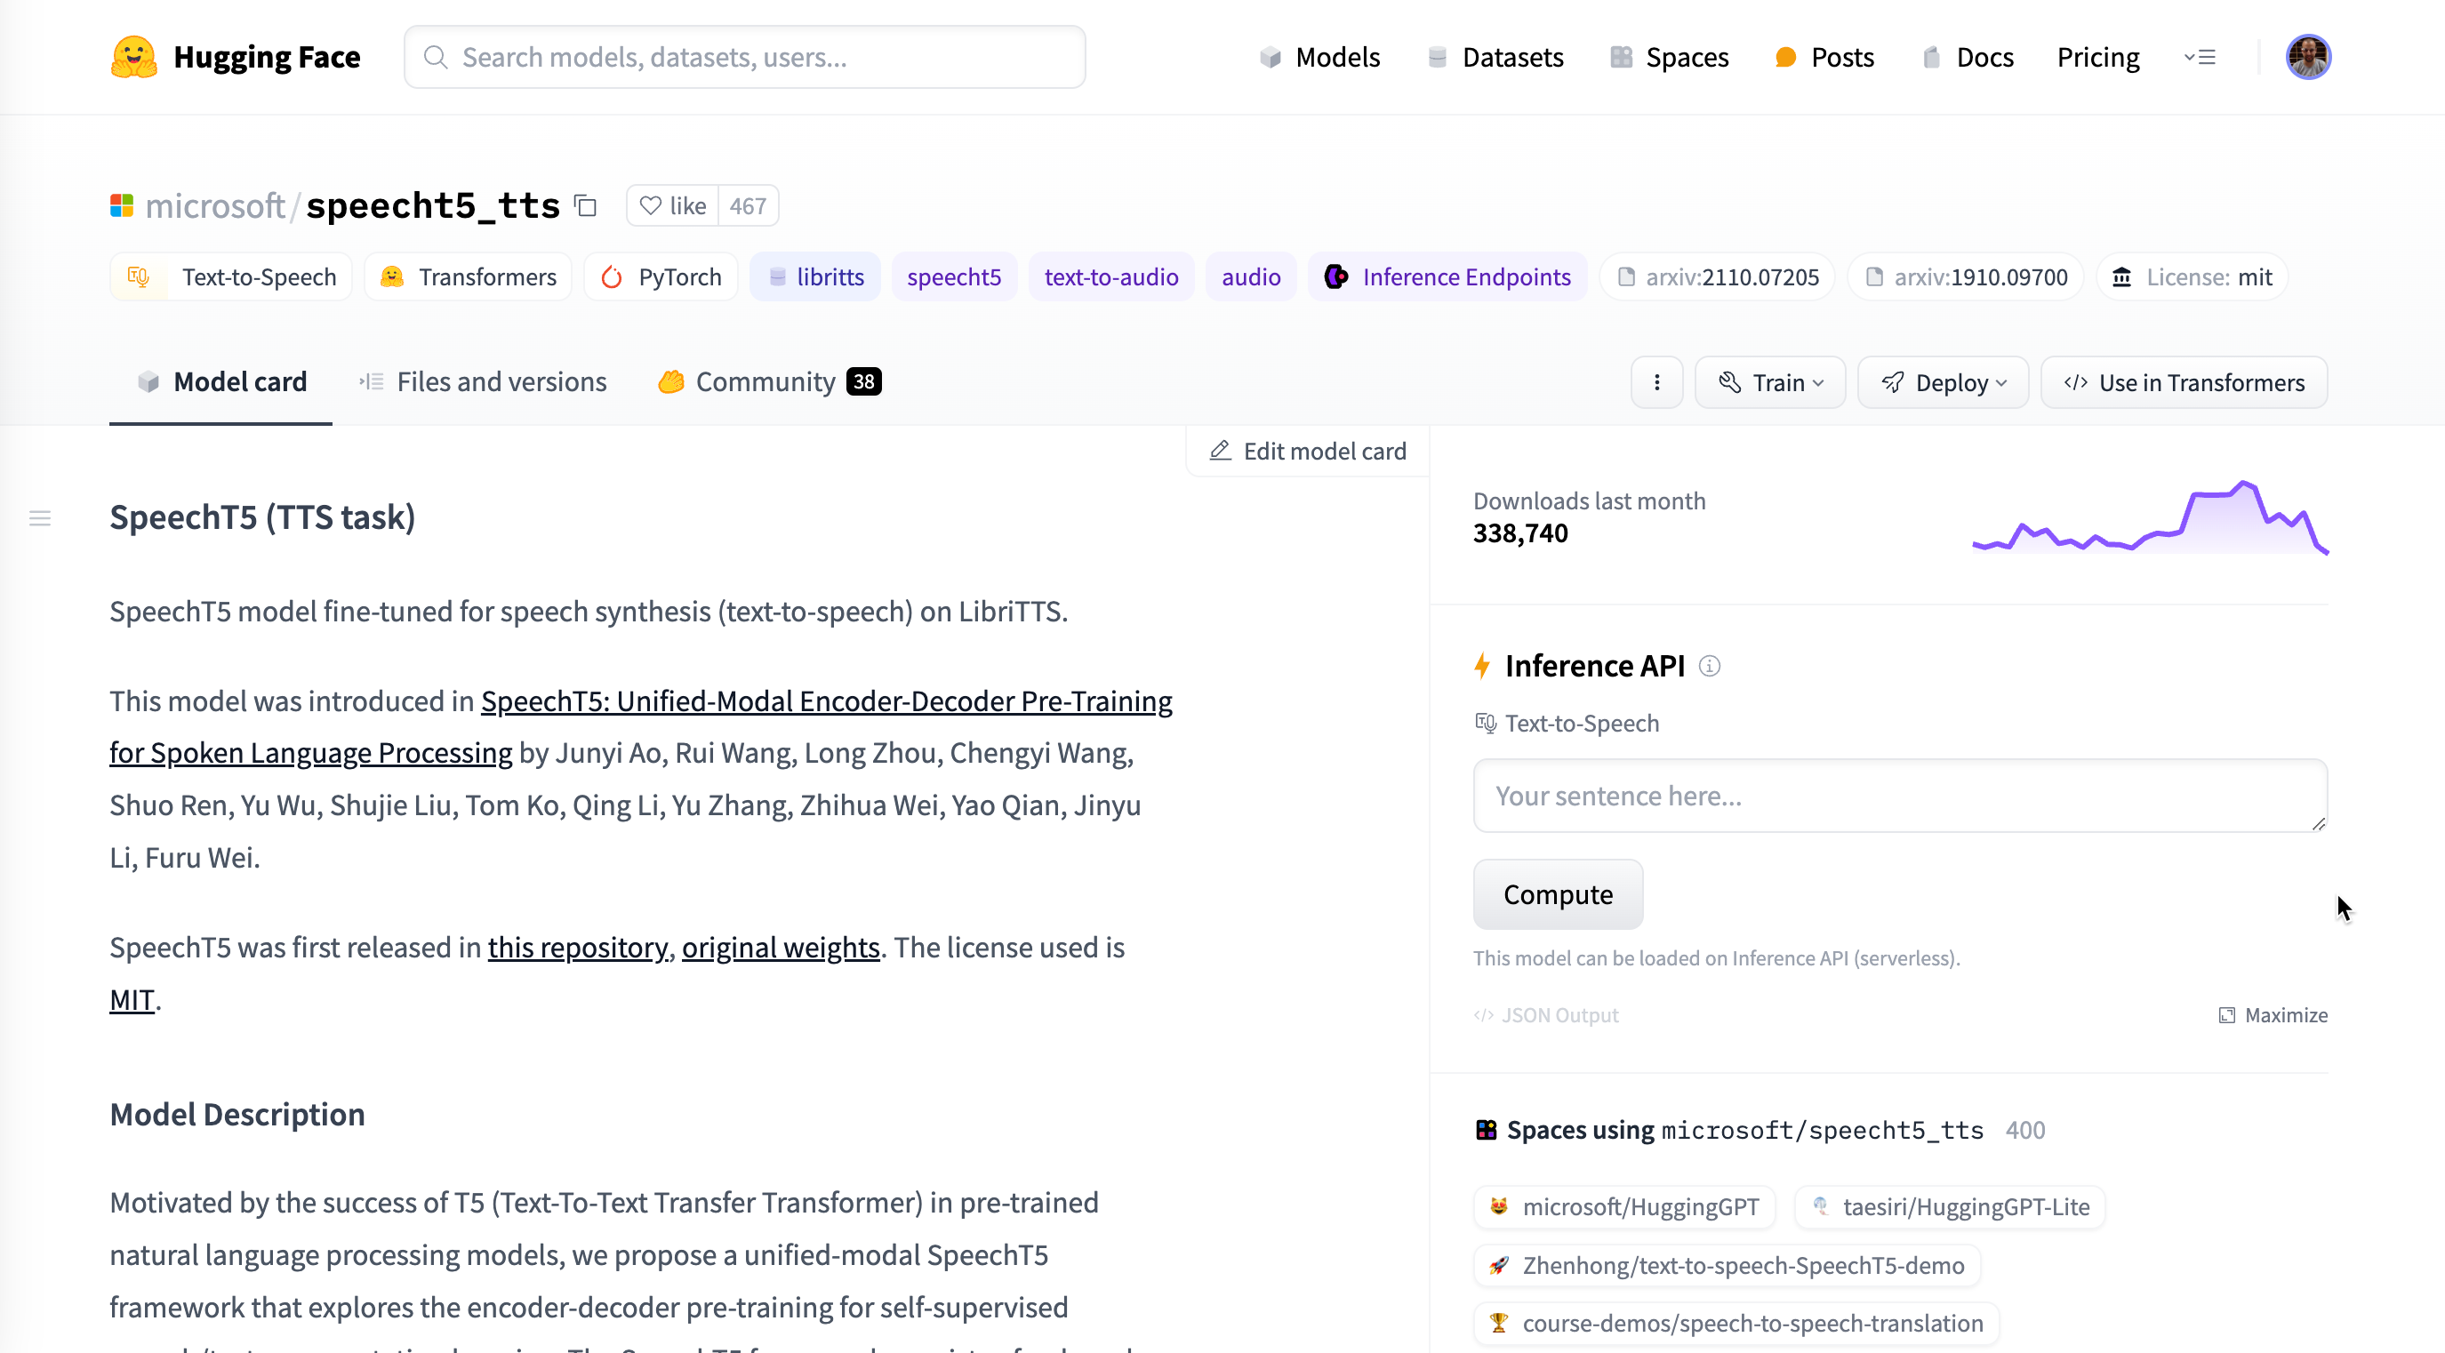Select the PyTorch tag

661,276
